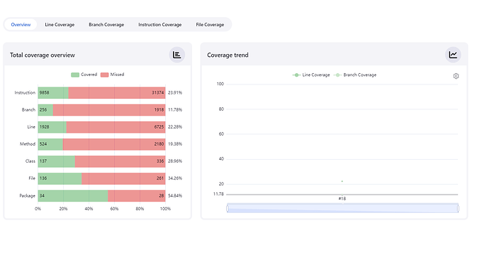Click the Line Coverage data point above #18
Screen dimensions: 487x257
(x=342, y=181)
